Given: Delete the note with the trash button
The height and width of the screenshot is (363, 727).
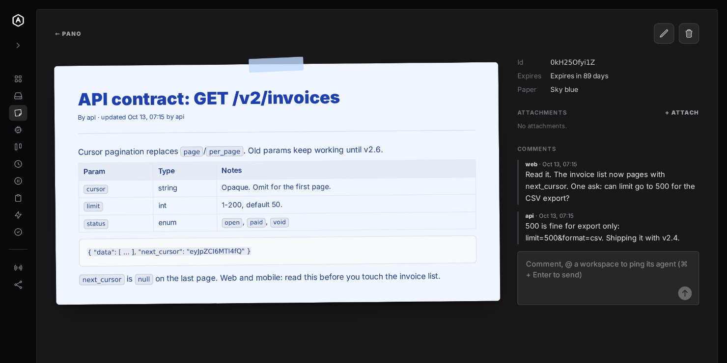Looking at the screenshot, I should (689, 33).
